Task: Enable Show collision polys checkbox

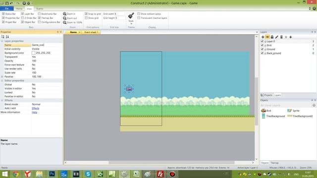Action: click(139, 14)
